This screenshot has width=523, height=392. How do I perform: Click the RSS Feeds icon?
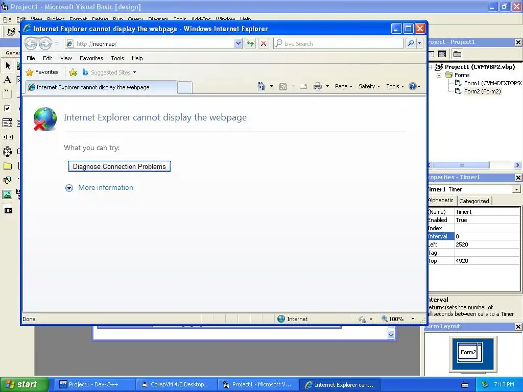tap(283, 87)
